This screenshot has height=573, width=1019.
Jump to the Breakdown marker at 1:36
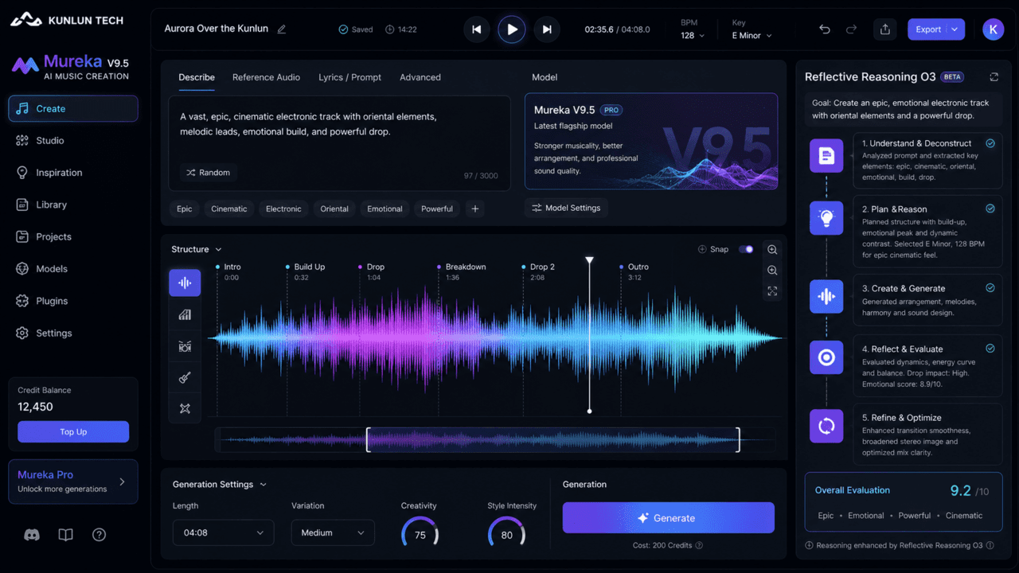point(461,271)
